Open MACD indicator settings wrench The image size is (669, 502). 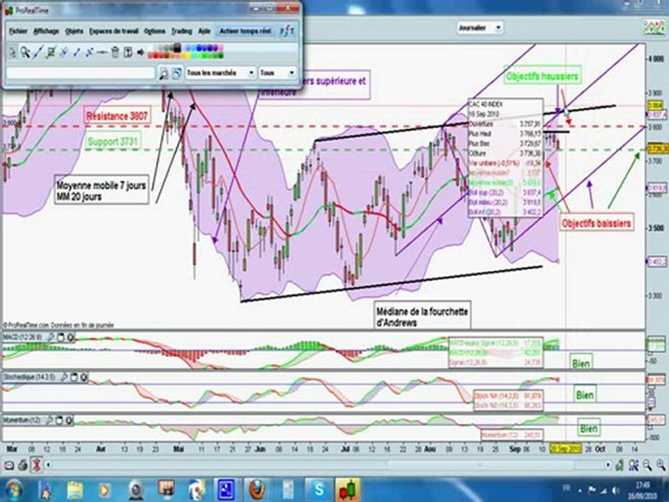(x=50, y=337)
